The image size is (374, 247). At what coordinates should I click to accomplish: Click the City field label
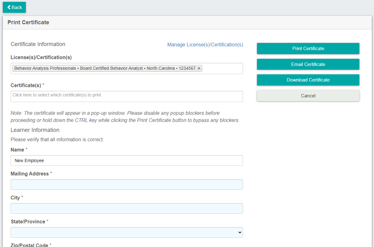tap(15, 198)
